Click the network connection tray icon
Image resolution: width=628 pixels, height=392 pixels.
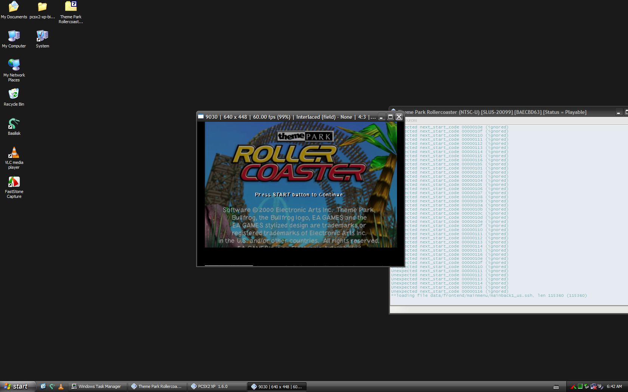click(x=594, y=386)
